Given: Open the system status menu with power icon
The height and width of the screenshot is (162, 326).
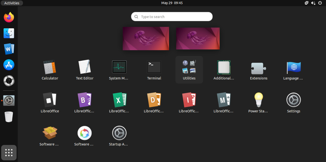Looking at the screenshot, I should click(320, 3).
